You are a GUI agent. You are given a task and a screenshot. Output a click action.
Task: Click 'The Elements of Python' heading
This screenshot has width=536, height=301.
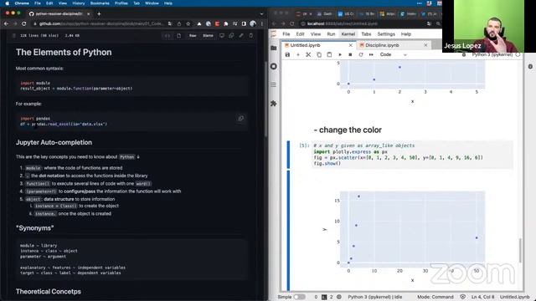click(x=64, y=52)
